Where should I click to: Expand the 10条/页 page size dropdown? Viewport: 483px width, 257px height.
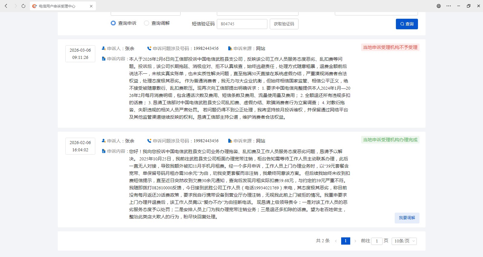pos(404,241)
